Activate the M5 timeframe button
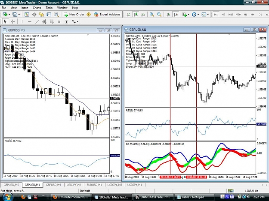The width and height of the screenshot is (269, 201). pos(223,15)
